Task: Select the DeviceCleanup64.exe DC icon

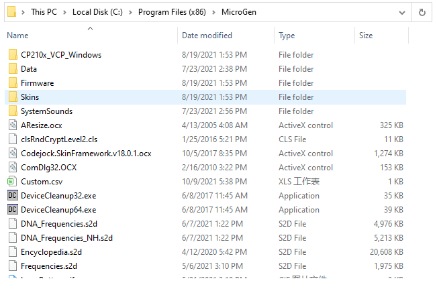Action: pos(13,210)
